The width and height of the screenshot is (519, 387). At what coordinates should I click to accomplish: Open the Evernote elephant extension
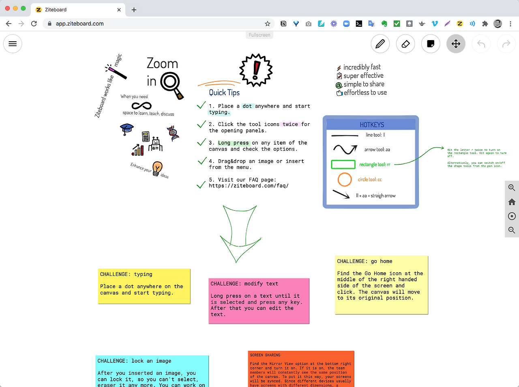coord(384,24)
